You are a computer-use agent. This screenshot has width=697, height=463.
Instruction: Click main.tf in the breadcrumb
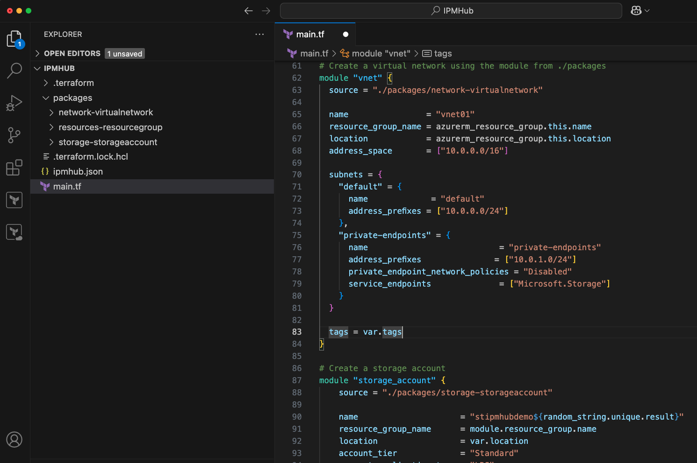[x=314, y=54]
